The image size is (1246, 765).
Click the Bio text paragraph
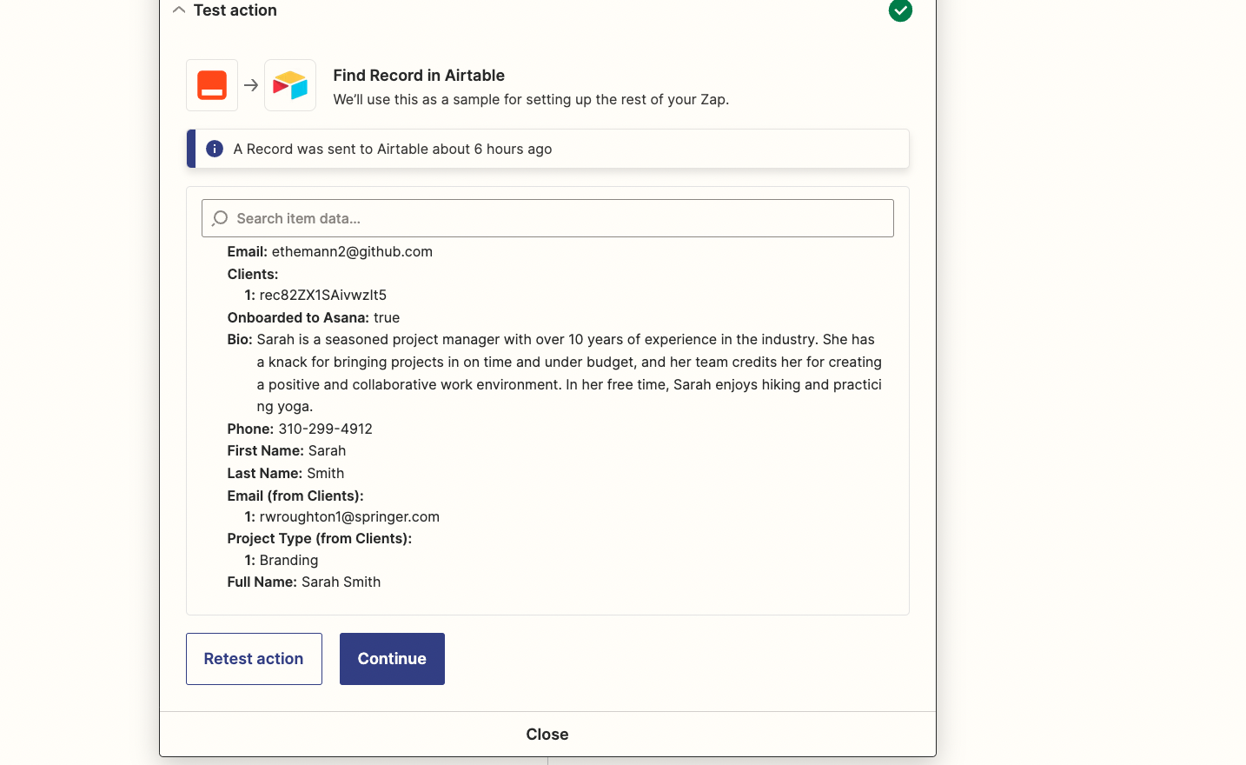point(569,373)
